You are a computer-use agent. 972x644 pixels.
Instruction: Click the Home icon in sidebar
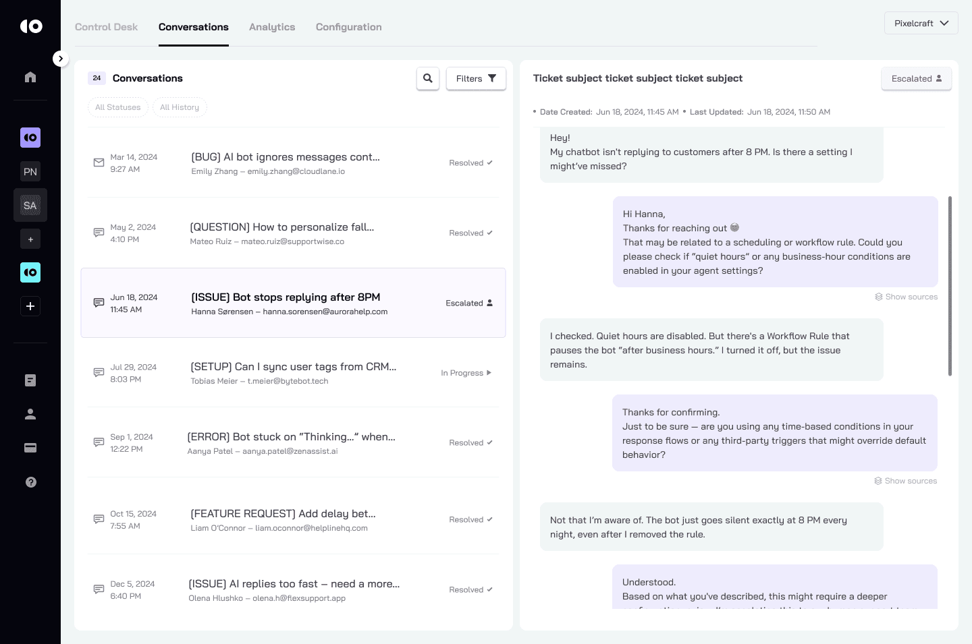[30, 77]
